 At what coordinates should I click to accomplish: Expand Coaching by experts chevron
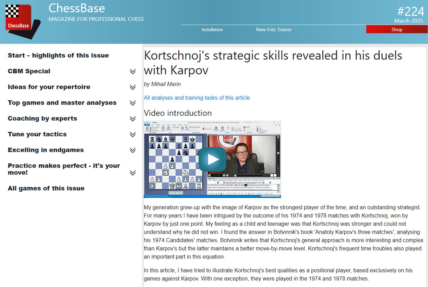pos(133,119)
